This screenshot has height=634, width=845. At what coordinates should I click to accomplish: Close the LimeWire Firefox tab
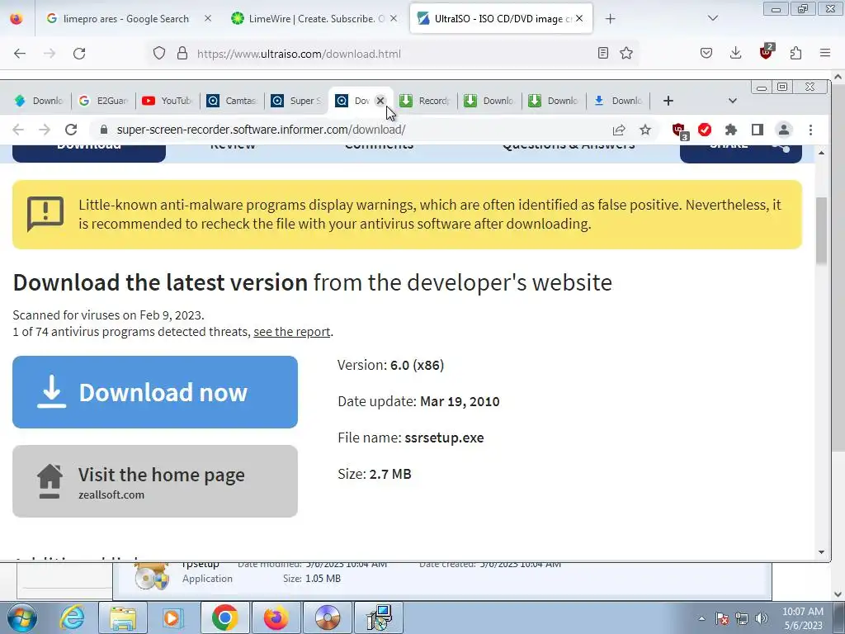tap(394, 18)
